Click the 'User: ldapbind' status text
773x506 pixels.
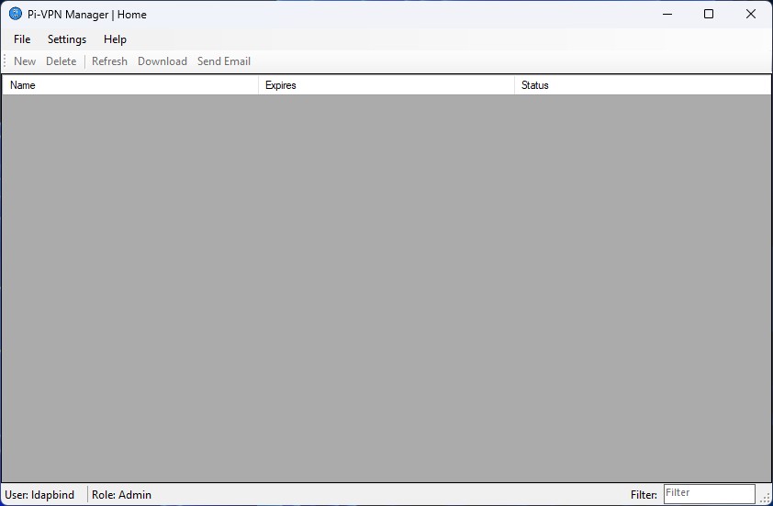click(39, 495)
